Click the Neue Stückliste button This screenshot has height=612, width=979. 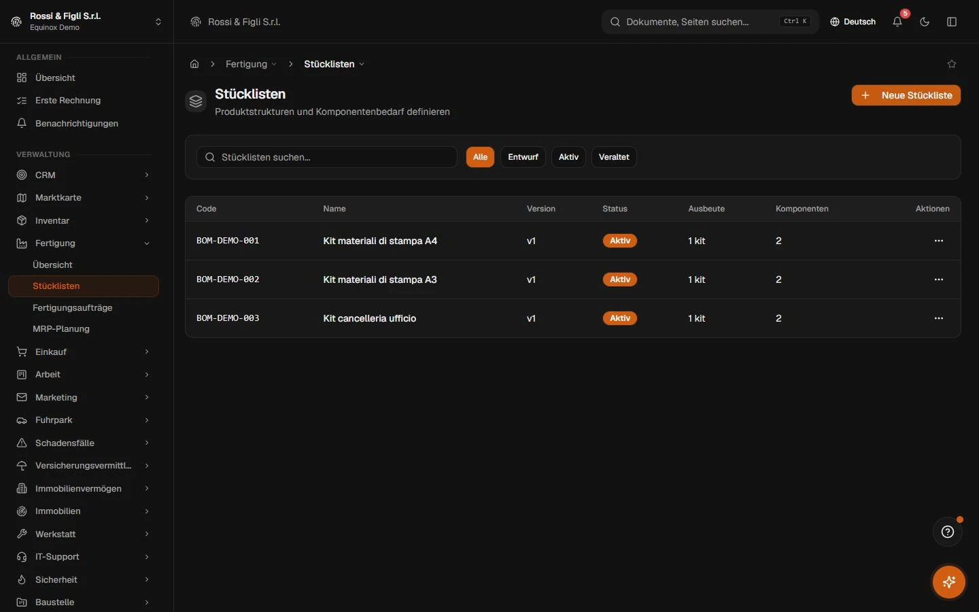[x=906, y=95]
